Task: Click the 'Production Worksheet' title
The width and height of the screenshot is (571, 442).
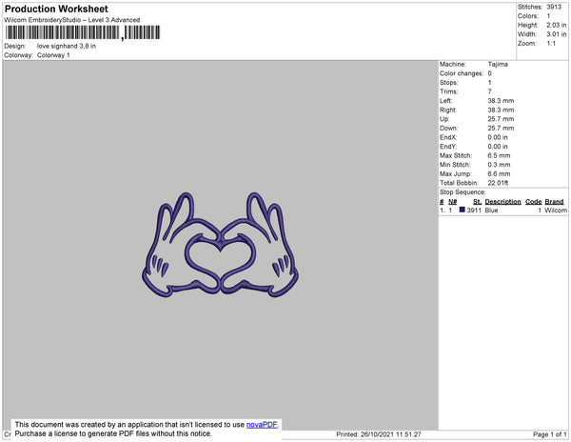Action: (x=56, y=9)
